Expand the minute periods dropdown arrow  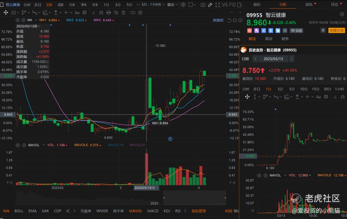pos(138,5)
